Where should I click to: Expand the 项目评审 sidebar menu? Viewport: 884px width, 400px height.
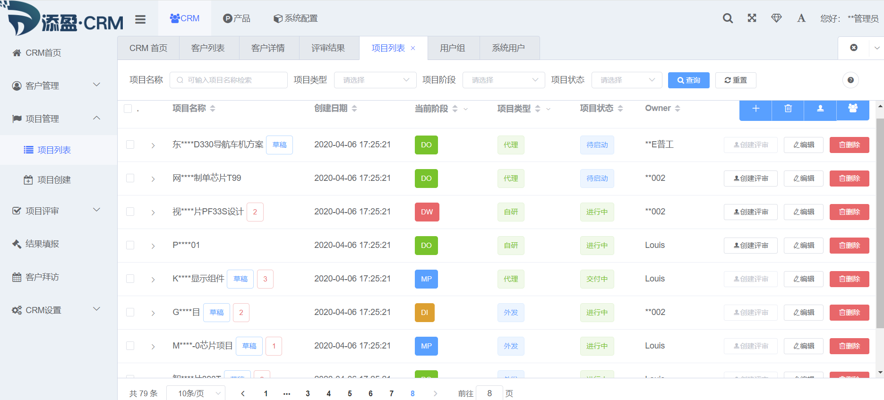click(x=59, y=211)
